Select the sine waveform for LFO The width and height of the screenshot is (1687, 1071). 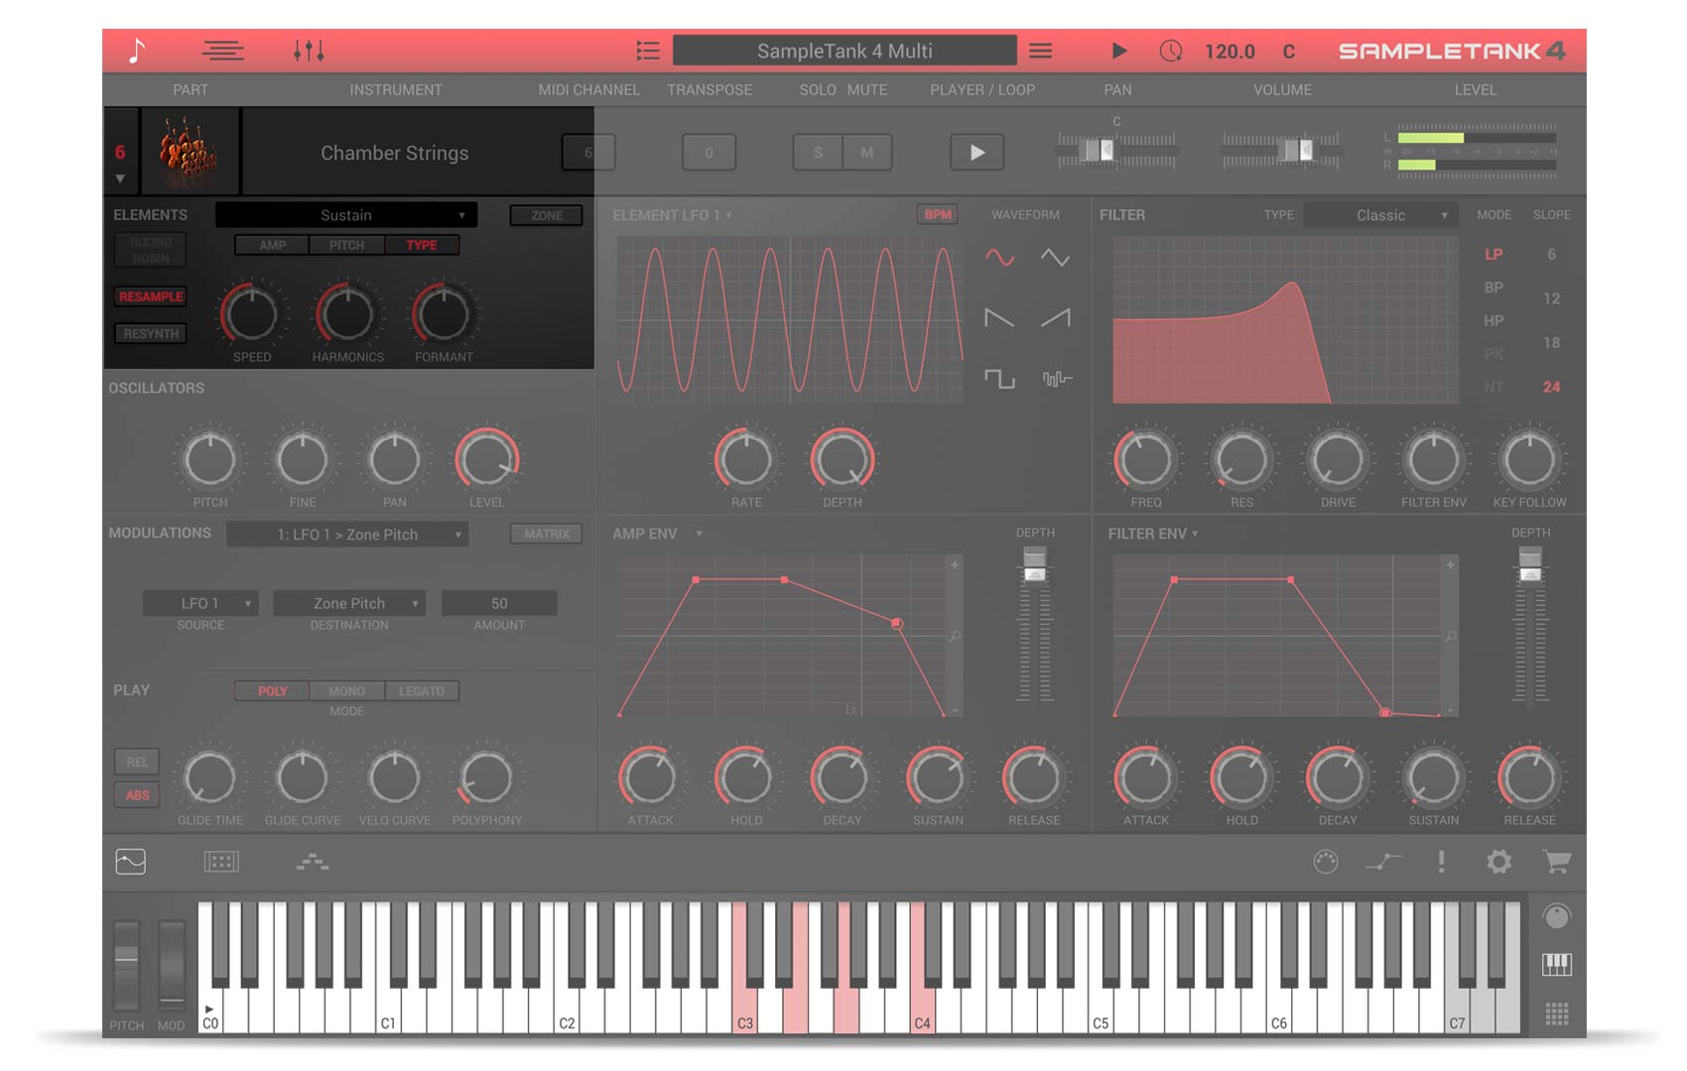999,258
